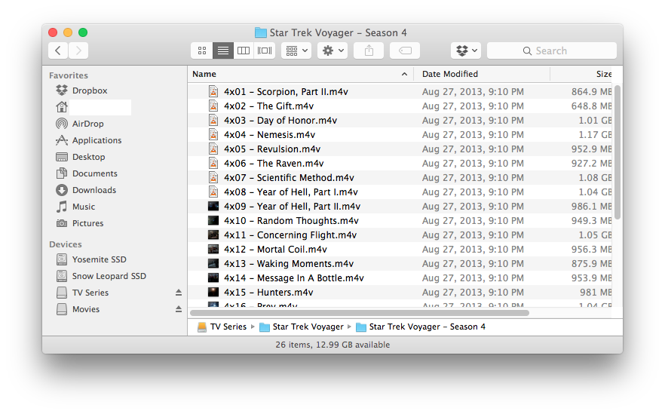This screenshot has width=665, height=414.
Task: Click thumbnail of 4x13 – Waking Moments
Action: (213, 263)
